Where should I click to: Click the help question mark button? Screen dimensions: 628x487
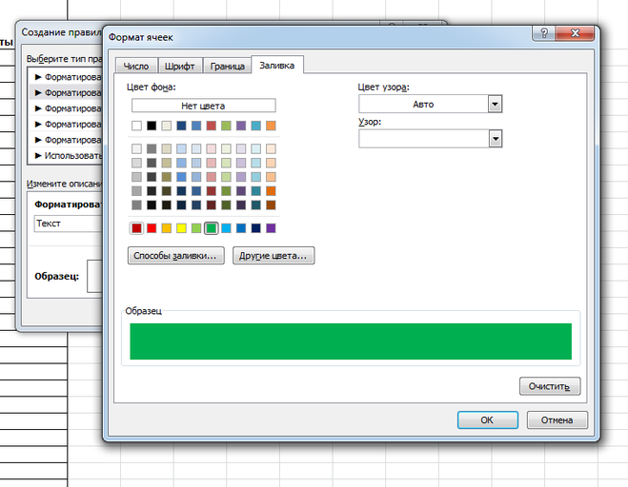pos(544,33)
